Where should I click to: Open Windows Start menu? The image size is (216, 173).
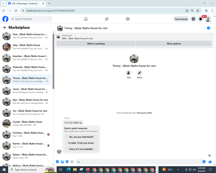4,170
